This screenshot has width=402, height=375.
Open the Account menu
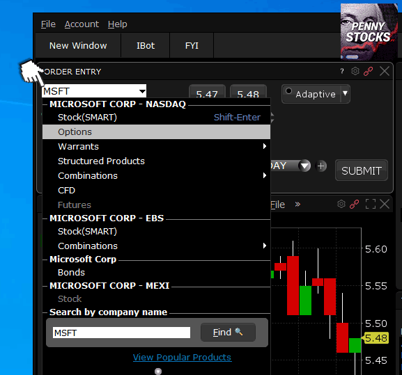(x=82, y=24)
